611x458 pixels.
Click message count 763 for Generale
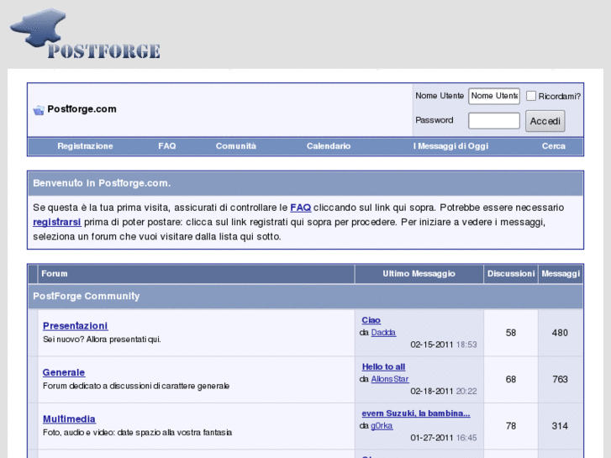[560, 379]
